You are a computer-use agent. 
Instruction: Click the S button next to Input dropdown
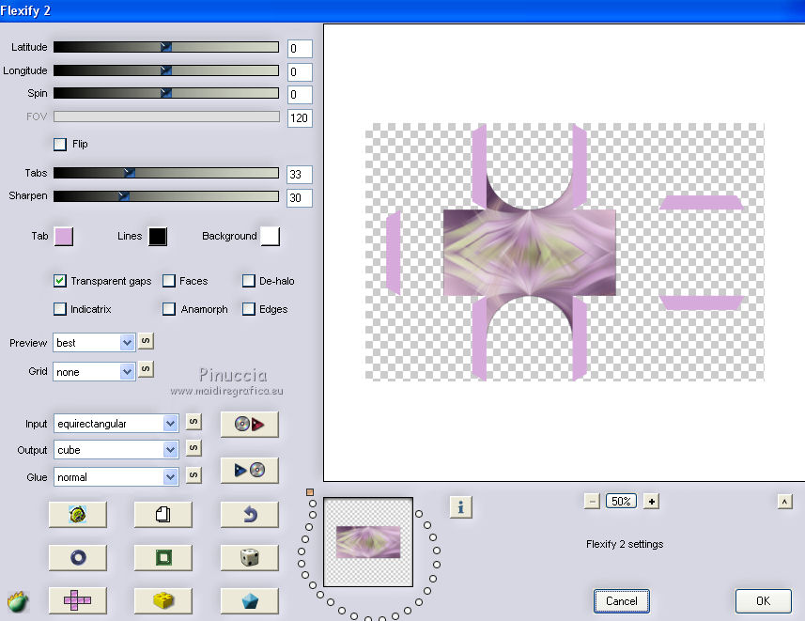[x=194, y=422]
